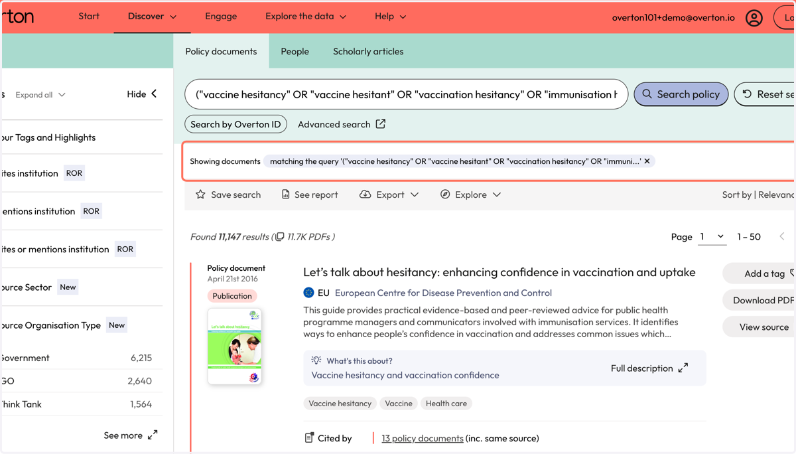
Task: Click the external link icon beside Advanced search
Action: tap(381, 124)
